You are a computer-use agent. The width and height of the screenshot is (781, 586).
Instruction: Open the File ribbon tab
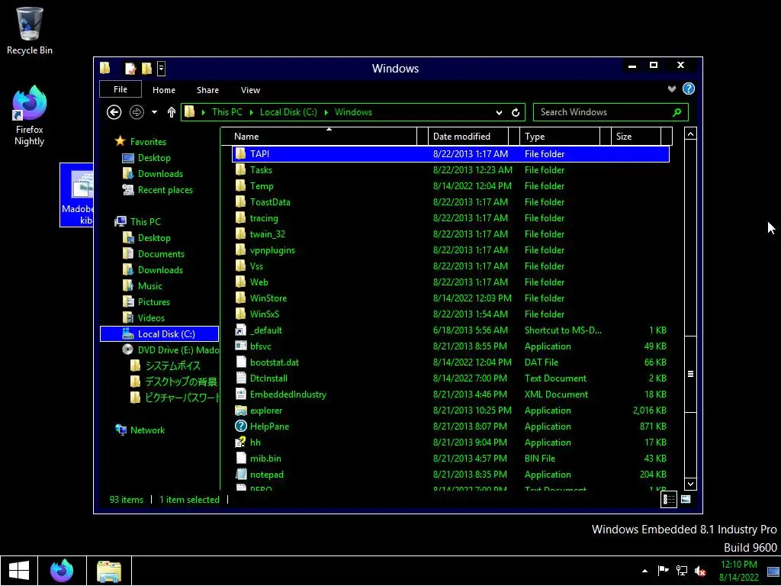[x=121, y=89]
